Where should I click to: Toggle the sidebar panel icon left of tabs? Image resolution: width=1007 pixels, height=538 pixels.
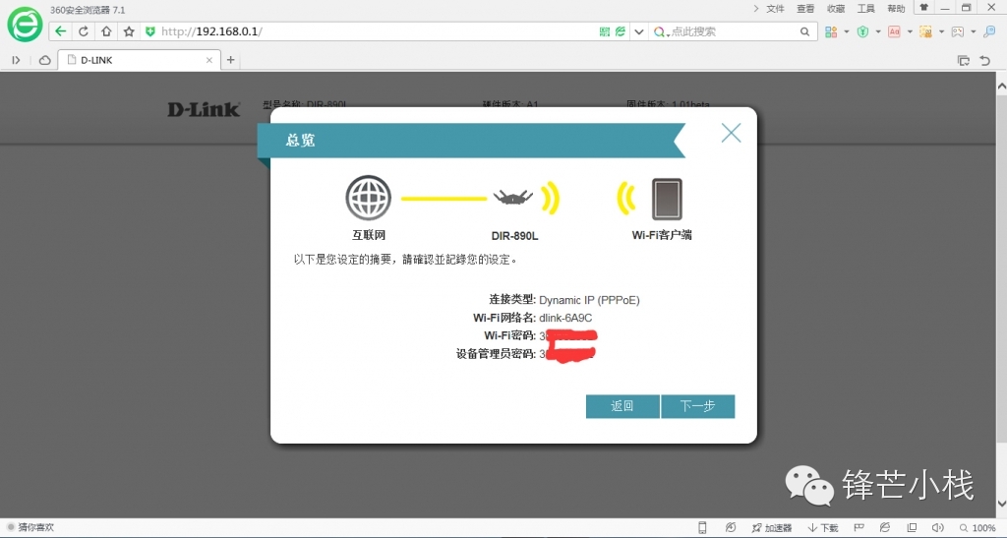tap(16, 60)
